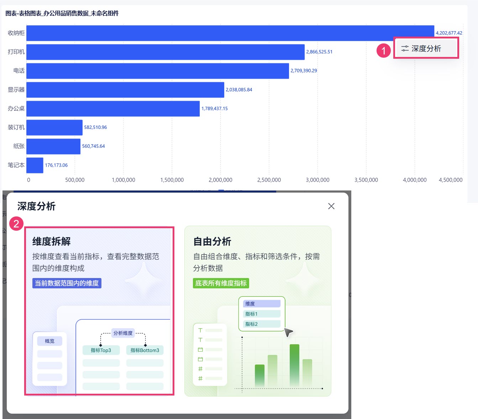Click the 3,500,000 x-axis tick label
The width and height of the screenshot is (478, 419).
(366, 180)
